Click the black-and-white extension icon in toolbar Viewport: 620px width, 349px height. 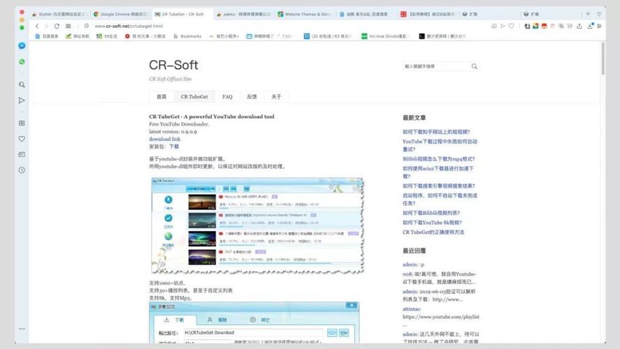click(527, 26)
